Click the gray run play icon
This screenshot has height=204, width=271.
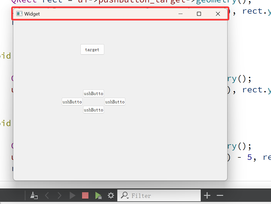click(x=72, y=195)
